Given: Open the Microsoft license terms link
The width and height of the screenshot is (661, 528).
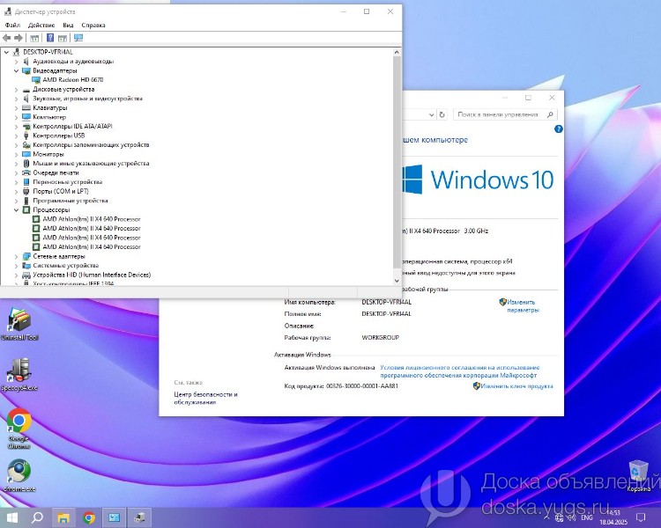Looking at the screenshot, I should [x=459, y=371].
